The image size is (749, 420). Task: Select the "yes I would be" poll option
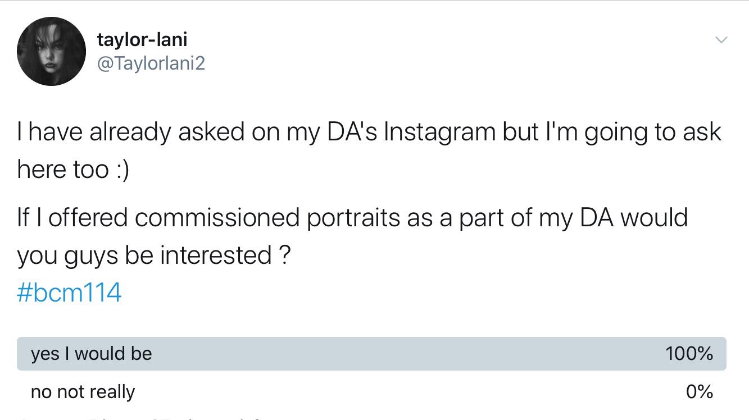(92, 354)
